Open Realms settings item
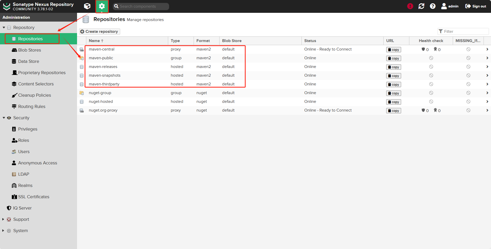This screenshot has height=249, width=491. tap(39, 185)
